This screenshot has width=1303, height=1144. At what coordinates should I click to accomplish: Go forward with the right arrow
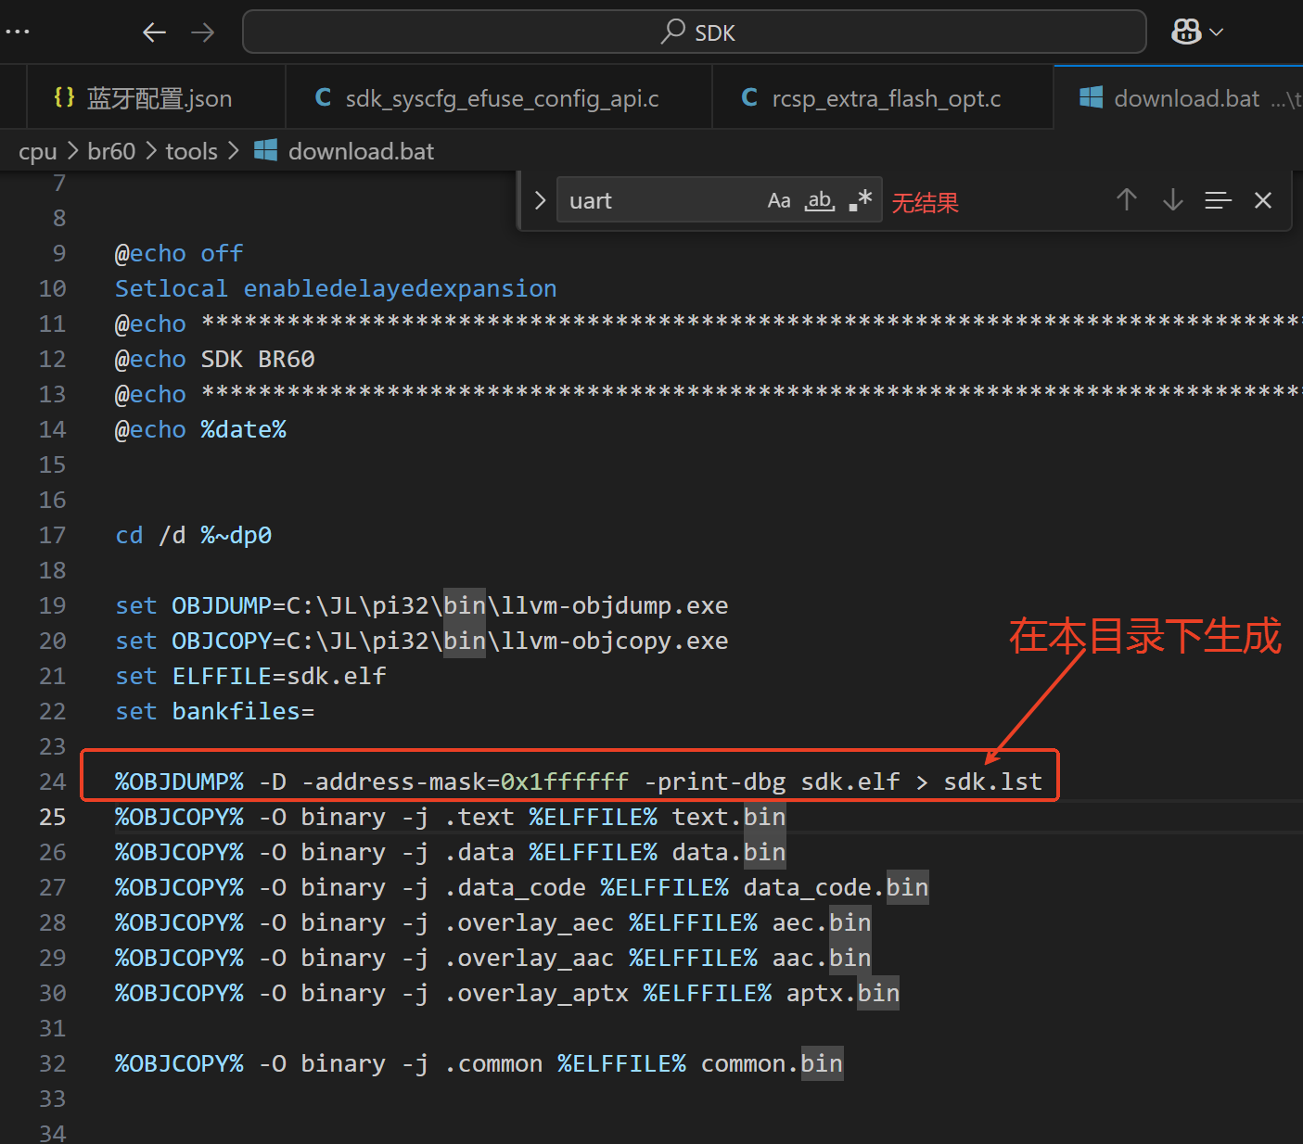(x=202, y=32)
